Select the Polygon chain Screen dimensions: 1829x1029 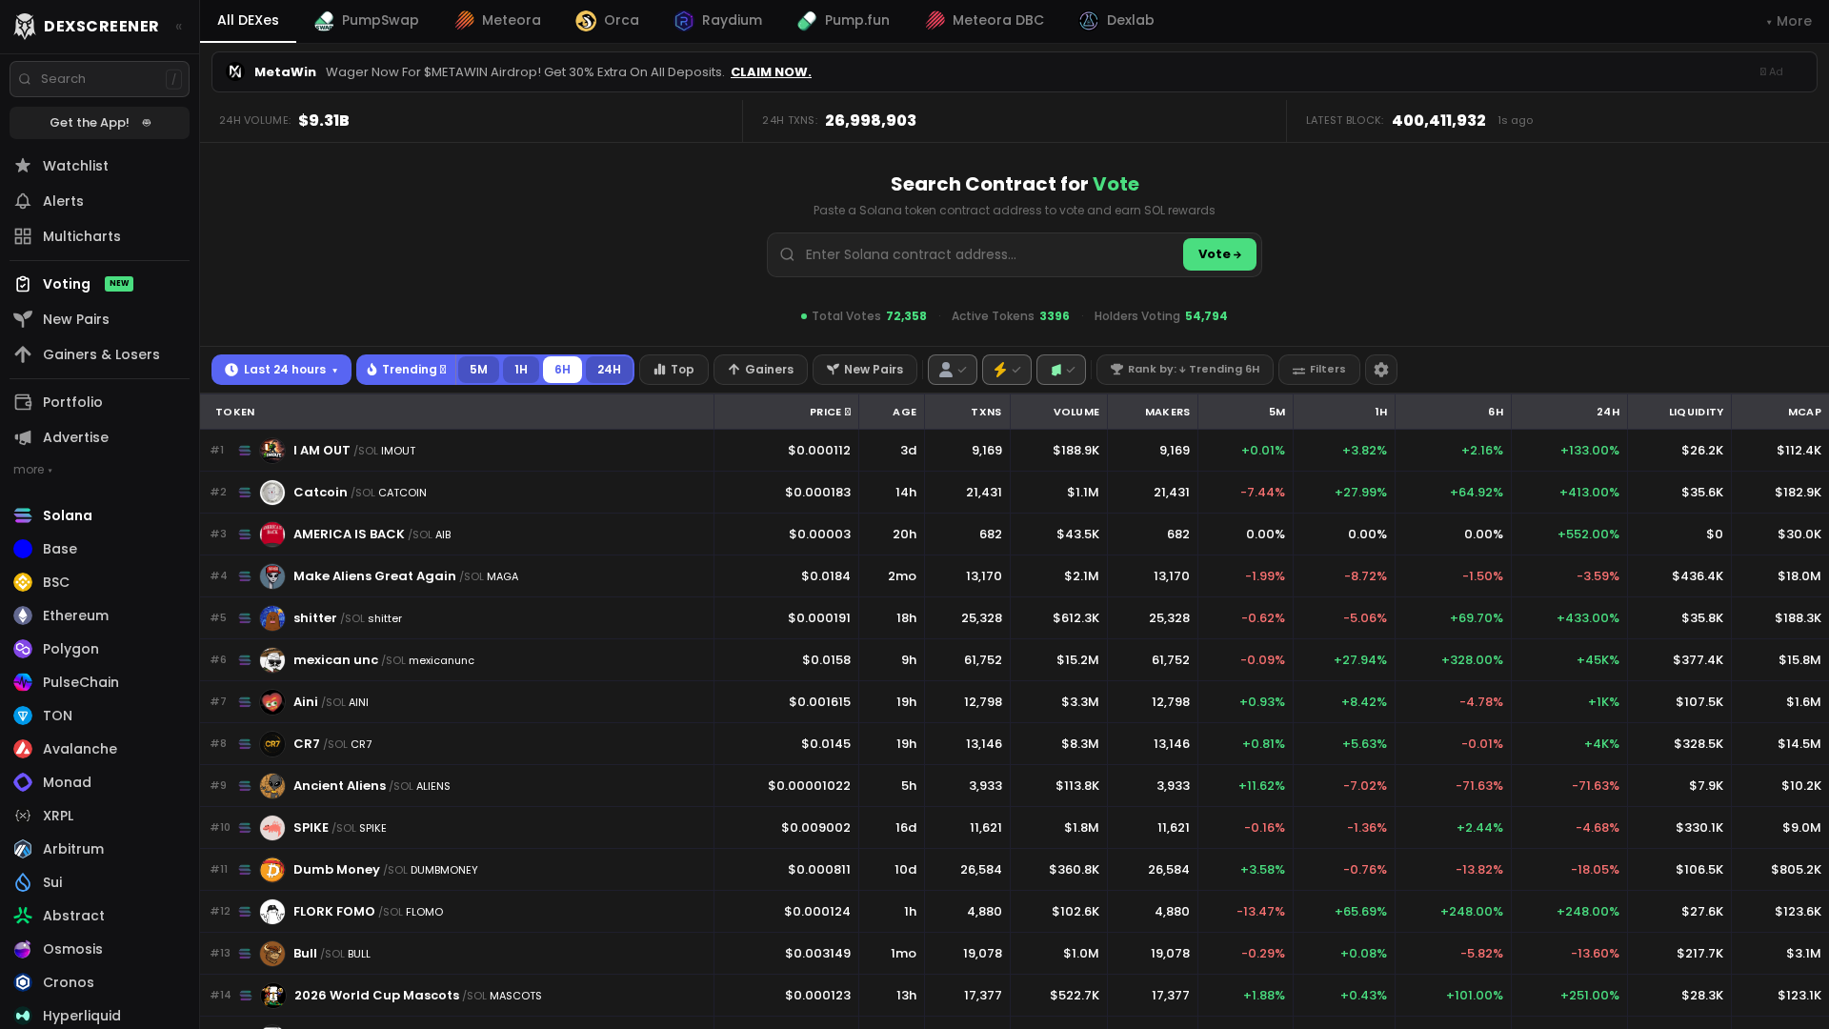coord(99,649)
